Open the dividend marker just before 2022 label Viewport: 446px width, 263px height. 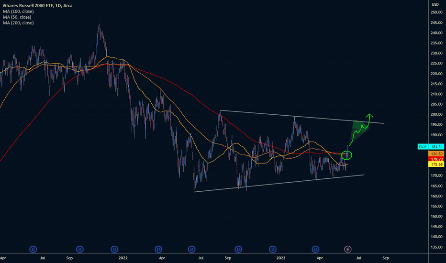(114, 249)
